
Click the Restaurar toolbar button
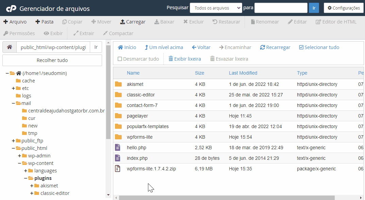coord(226,22)
